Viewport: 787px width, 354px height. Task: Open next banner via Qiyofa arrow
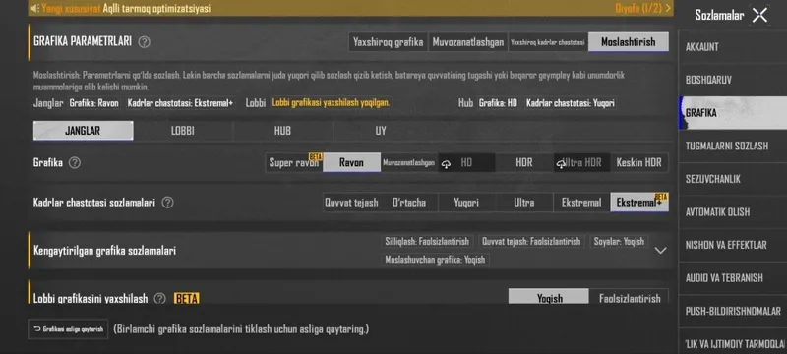(668, 8)
